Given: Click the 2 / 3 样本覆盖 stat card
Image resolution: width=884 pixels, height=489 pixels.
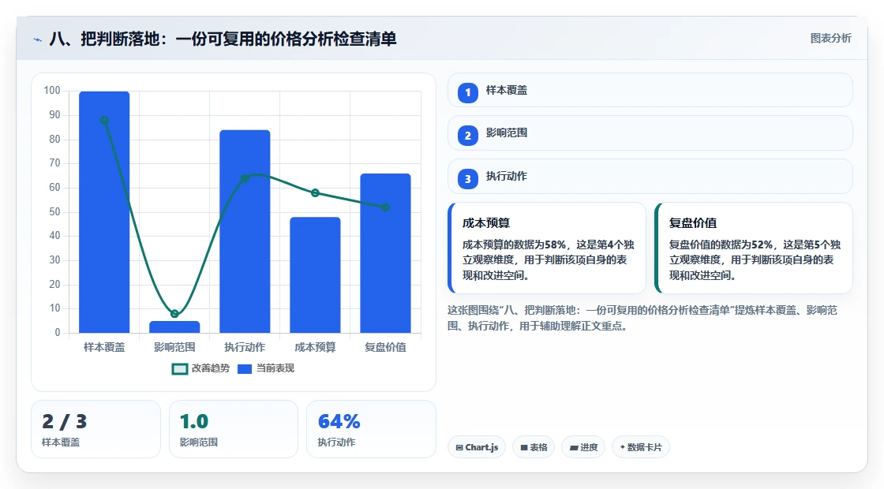Looking at the screenshot, I should [96, 429].
